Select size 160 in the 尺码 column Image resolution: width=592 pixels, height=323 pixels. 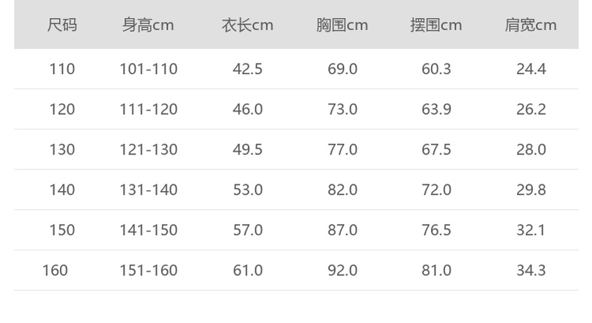click(x=55, y=270)
